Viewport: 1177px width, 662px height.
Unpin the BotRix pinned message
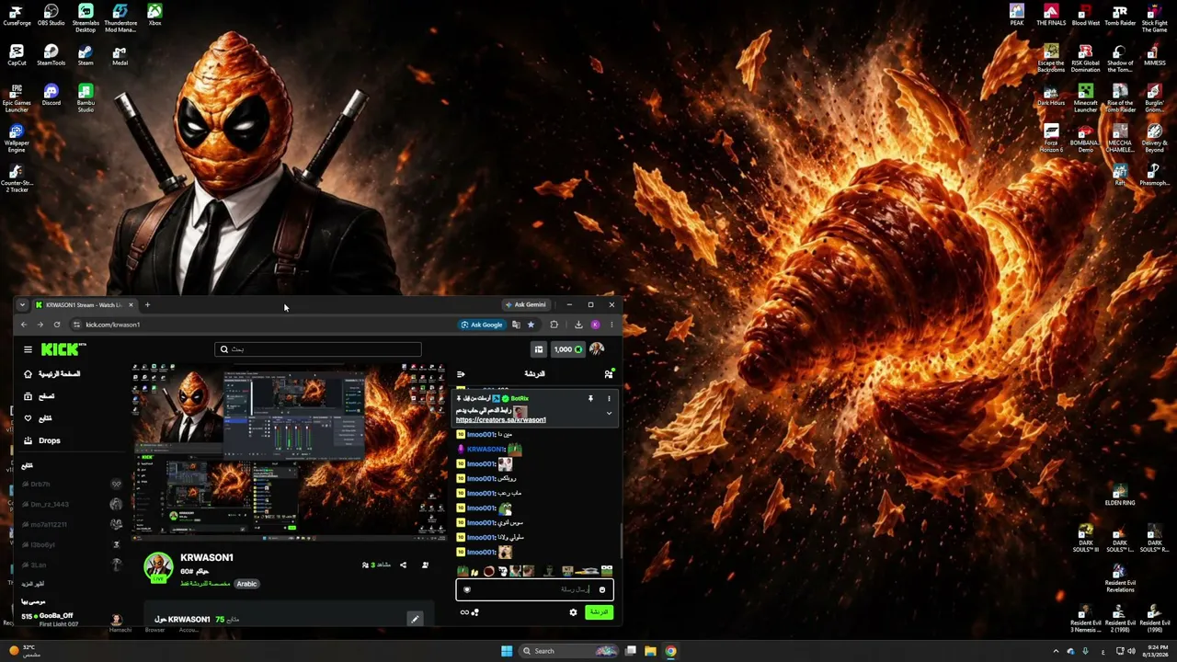pos(590,399)
